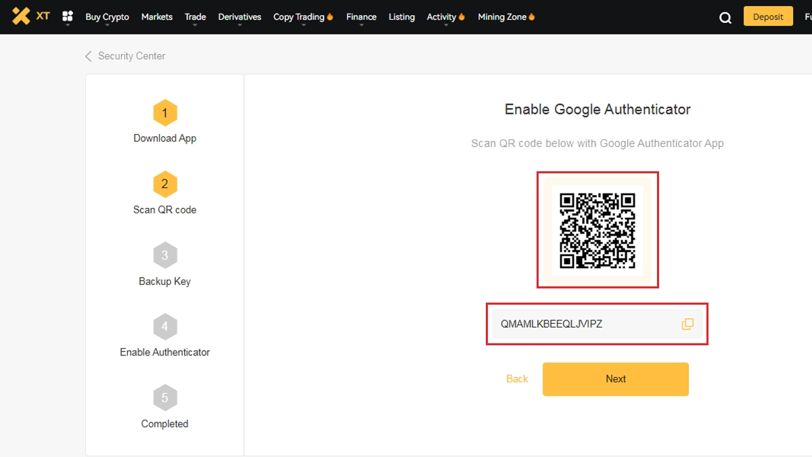Screen dimensions: 812x457
Task: Go Back to previous step
Action: 517,379
